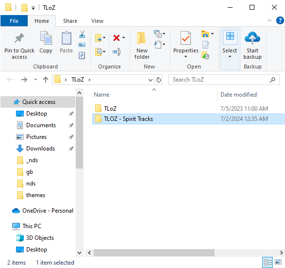Click the Cut scissors icon
Viewport: 285px width, 268px height.
point(82,34)
